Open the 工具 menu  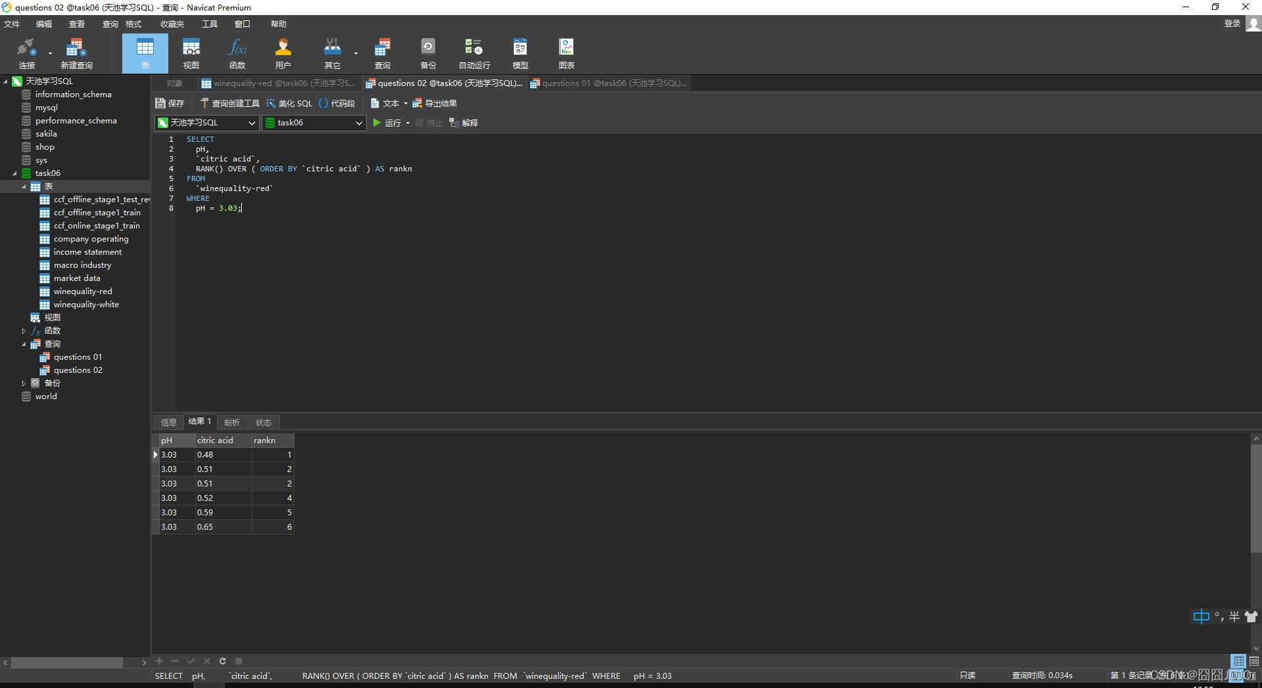210,24
